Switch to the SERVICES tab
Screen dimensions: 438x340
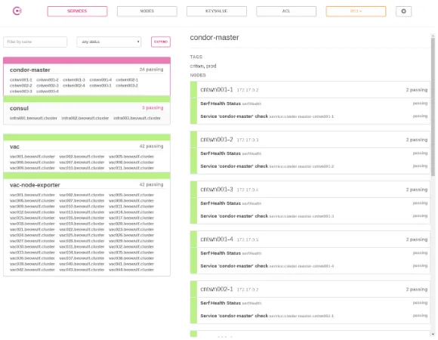click(77, 11)
